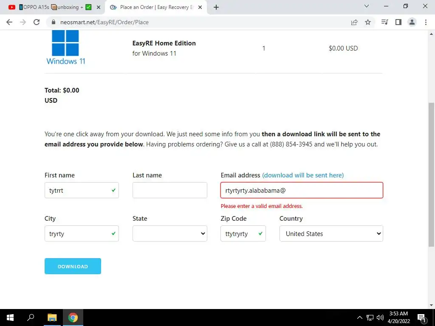Open media controls icon in toolbar
The image size is (435, 326).
[384, 22]
